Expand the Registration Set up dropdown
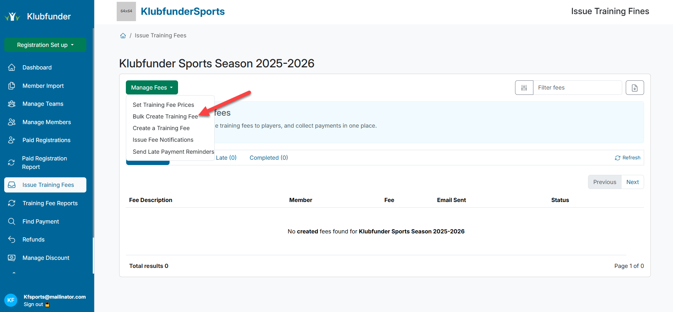Screen dimensions: 673x312 point(45,45)
